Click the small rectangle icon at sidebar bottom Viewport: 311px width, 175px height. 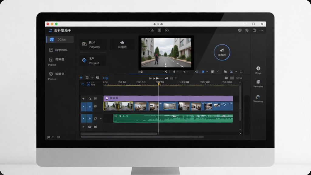(59, 137)
